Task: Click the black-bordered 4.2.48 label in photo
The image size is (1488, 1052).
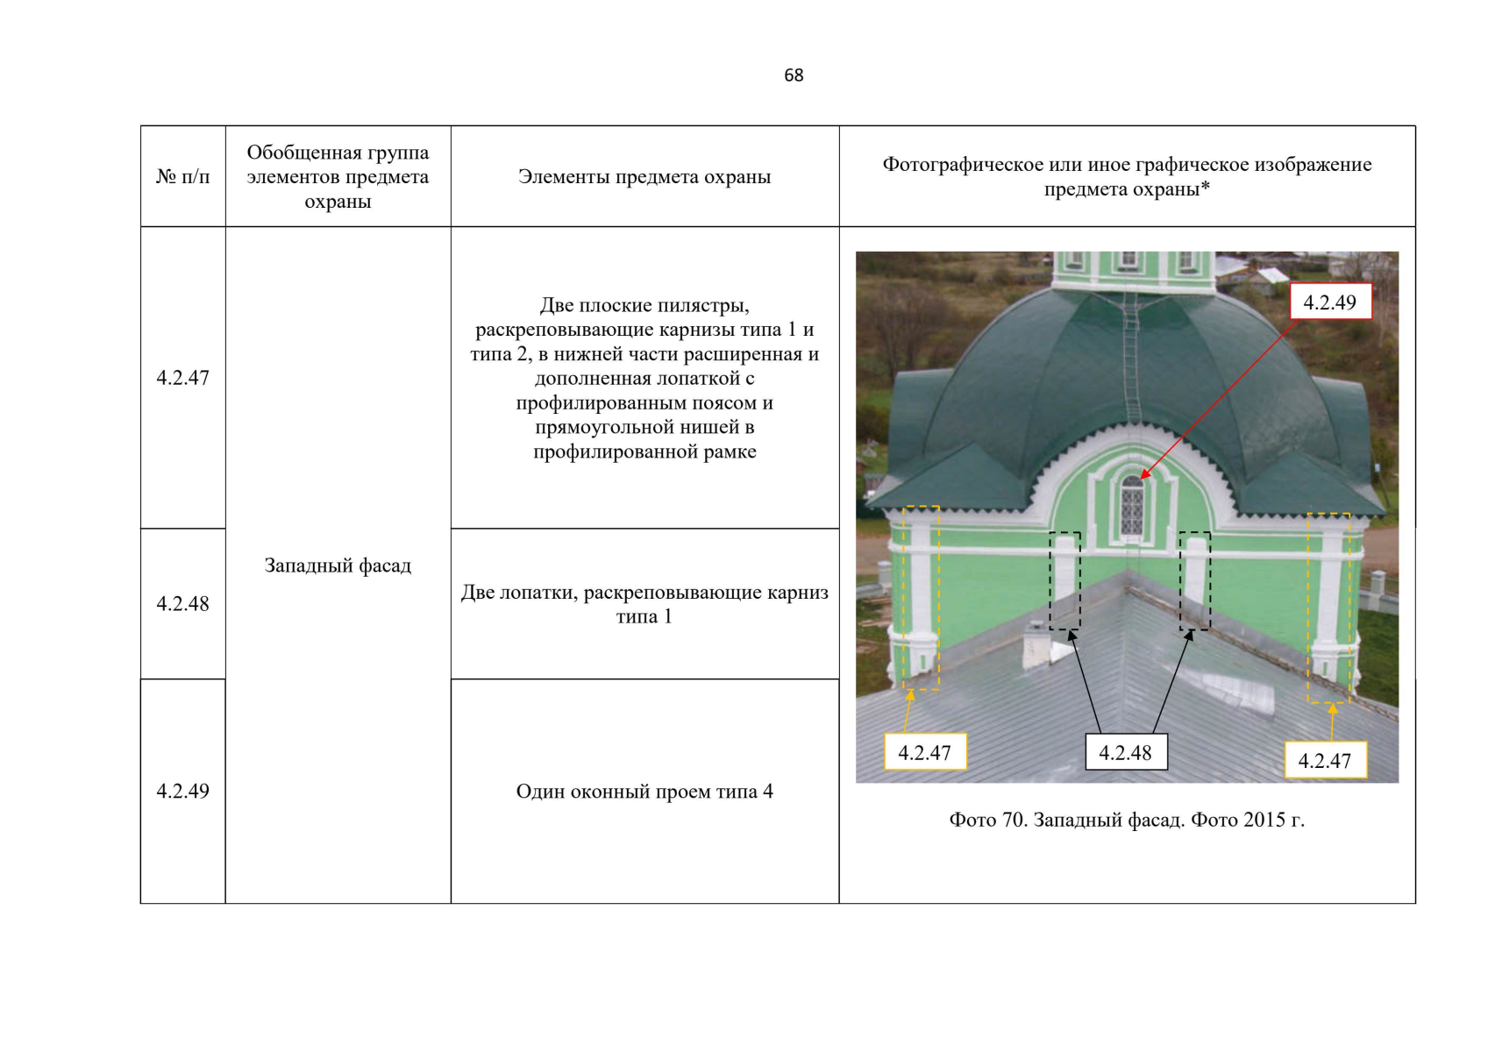Action: (1125, 752)
